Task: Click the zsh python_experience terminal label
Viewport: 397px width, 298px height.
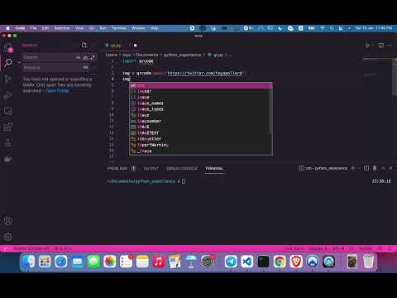Action: (323, 168)
